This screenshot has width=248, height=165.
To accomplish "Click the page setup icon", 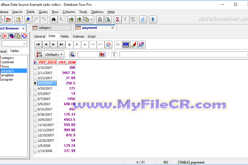I will click(x=100, y=20).
